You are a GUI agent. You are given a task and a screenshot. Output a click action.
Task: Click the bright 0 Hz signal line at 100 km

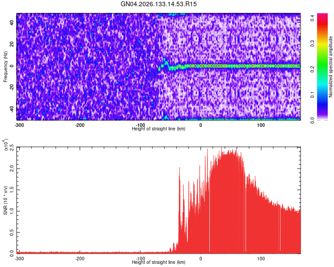tap(261, 66)
